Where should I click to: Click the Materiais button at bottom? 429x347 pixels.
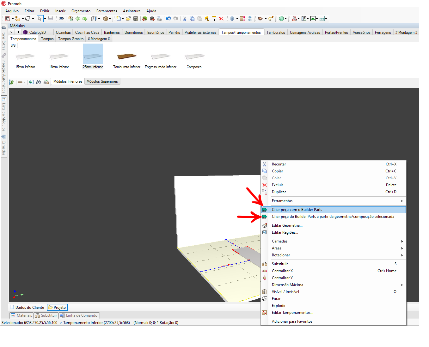tap(21, 315)
